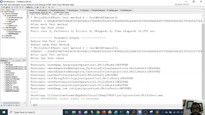This screenshot has height=115, width=205.
Task: Click the Output horizontal scrollbar thumb
Action: pos(35,105)
